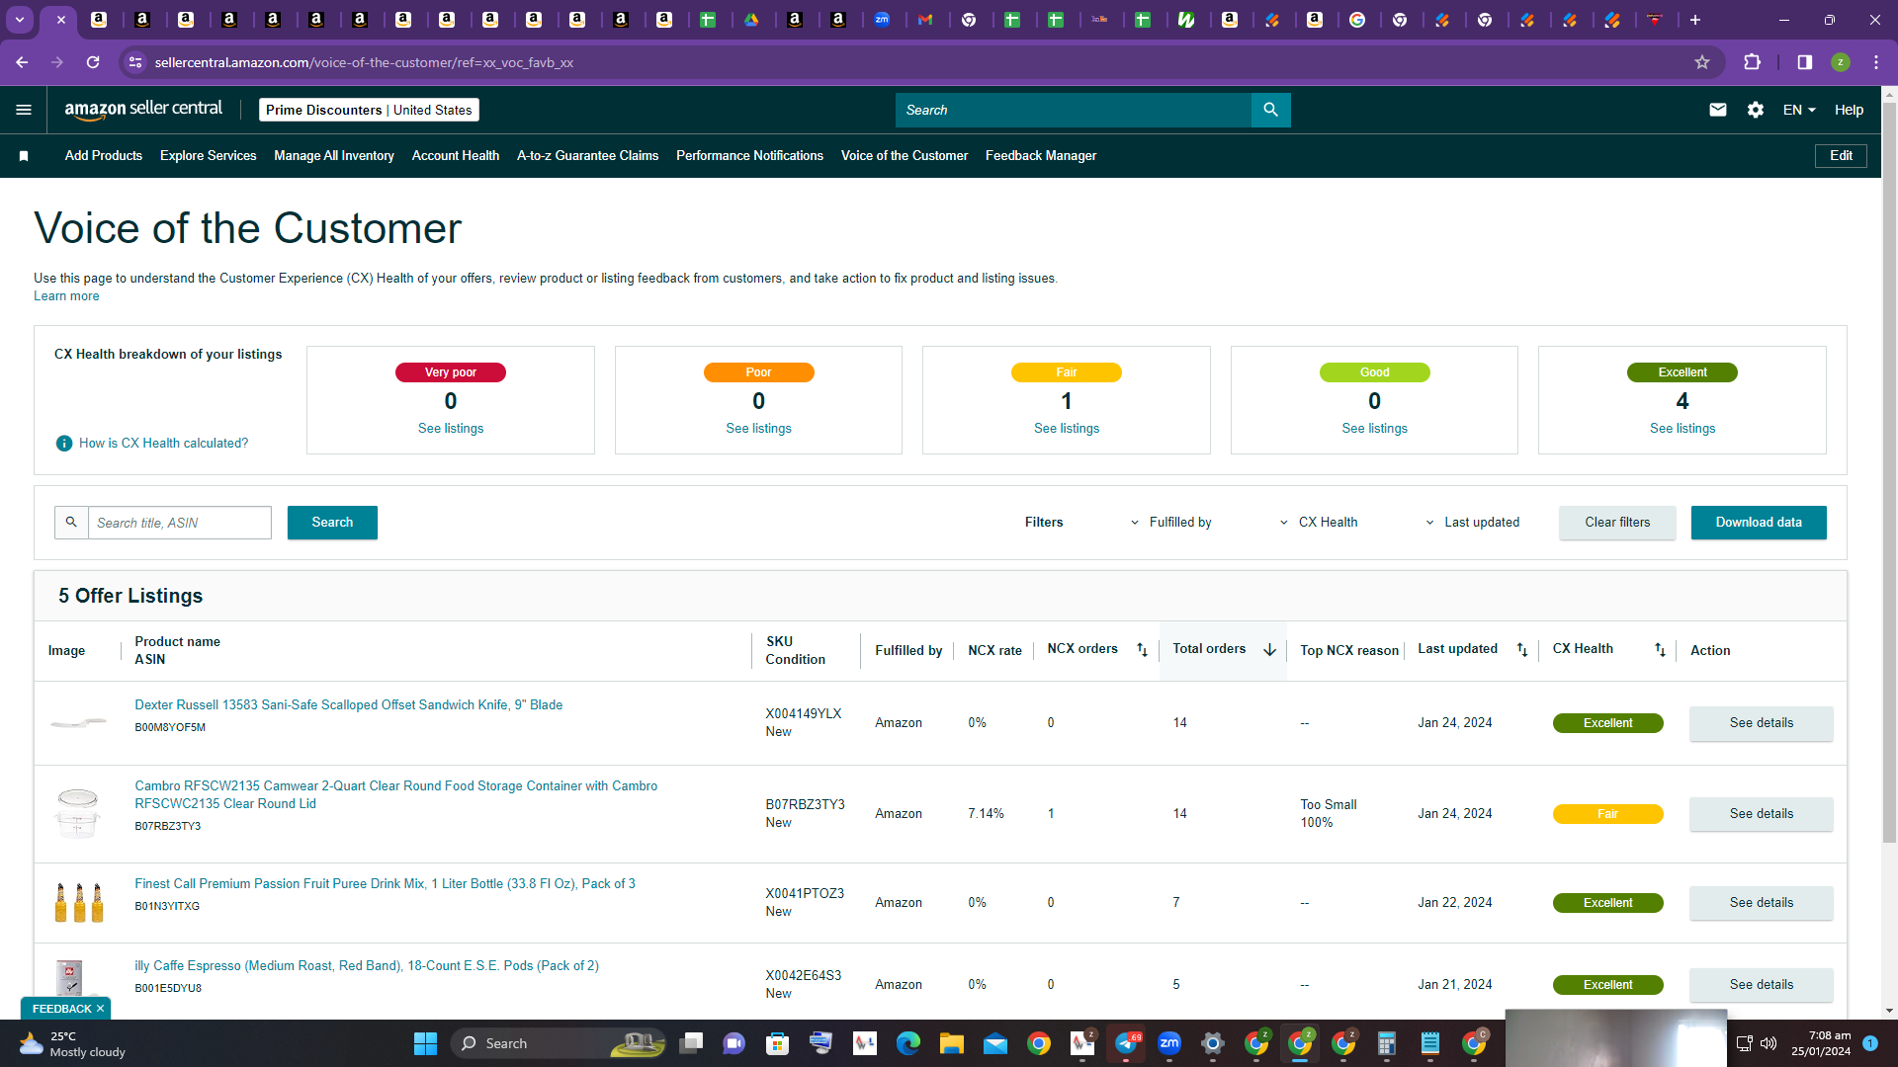The height and width of the screenshot is (1067, 1898).
Task: Click the CX Health info icon
Action: coord(64,444)
